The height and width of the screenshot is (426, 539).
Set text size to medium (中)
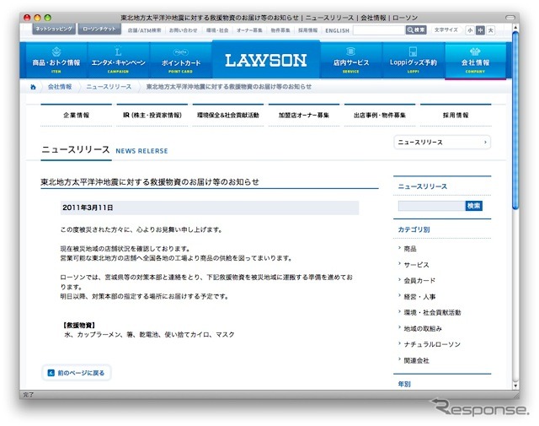[480, 30]
